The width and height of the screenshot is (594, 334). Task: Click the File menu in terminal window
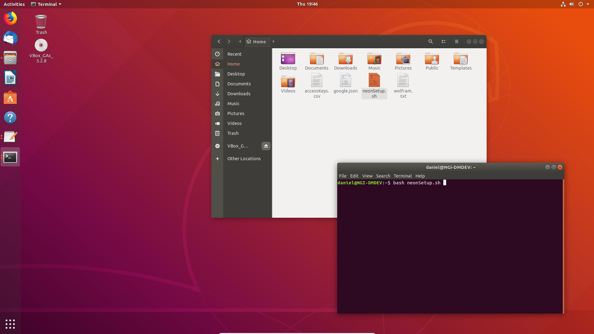(343, 176)
